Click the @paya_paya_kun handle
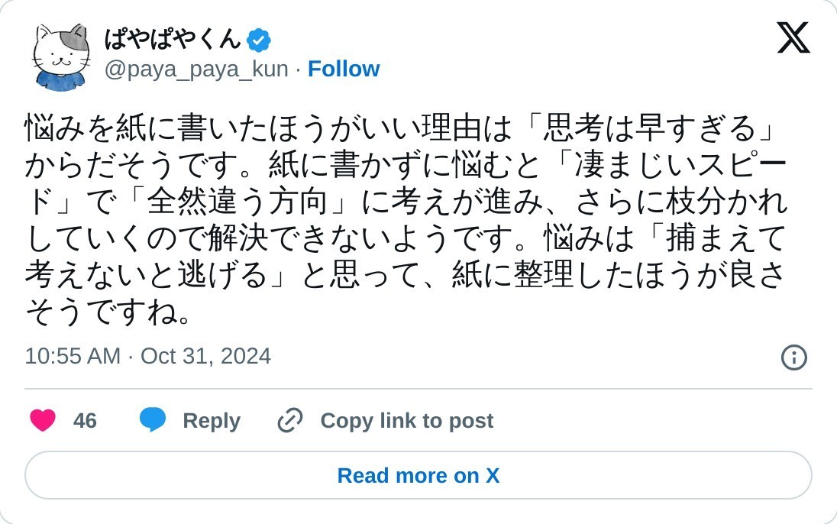The image size is (837, 524). 196,69
